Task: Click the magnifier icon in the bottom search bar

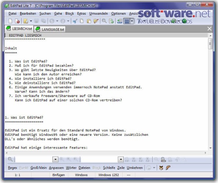Action: (10, 160)
